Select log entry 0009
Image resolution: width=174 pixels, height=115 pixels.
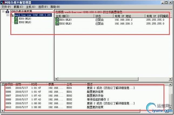coord(84,103)
